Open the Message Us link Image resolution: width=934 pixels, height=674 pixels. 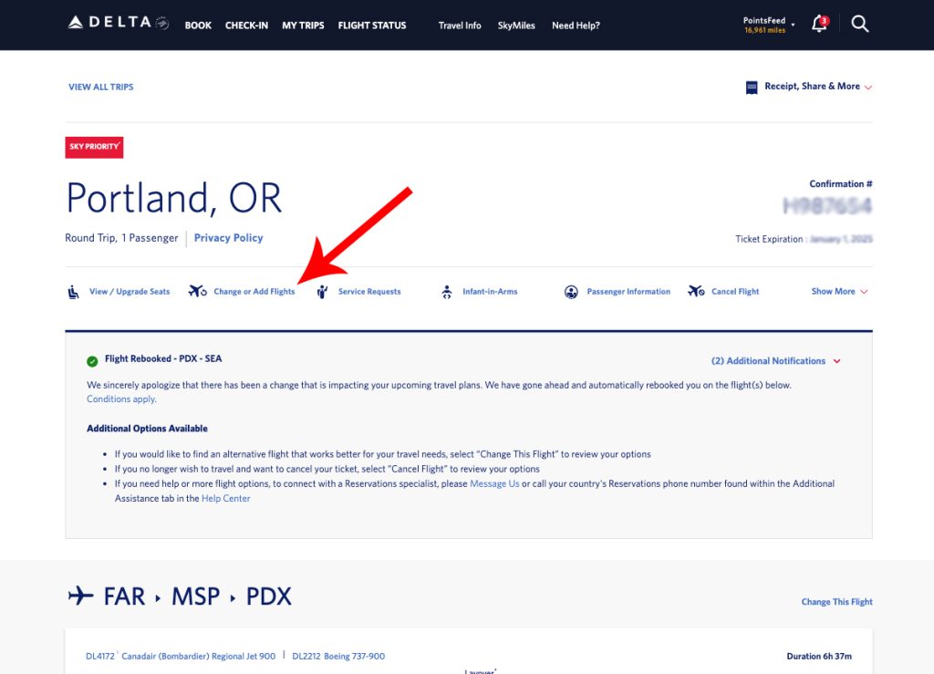pos(494,484)
